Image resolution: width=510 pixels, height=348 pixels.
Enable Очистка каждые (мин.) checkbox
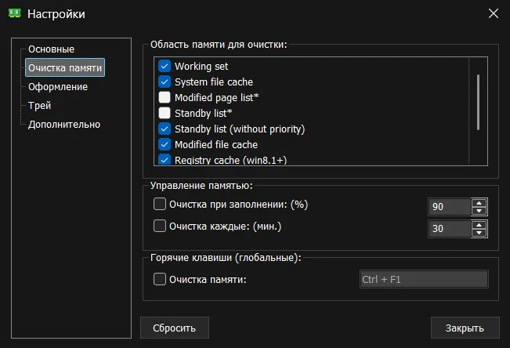160,227
